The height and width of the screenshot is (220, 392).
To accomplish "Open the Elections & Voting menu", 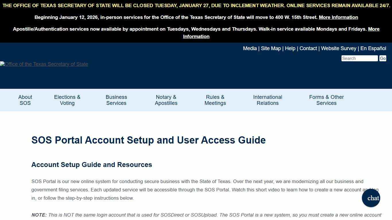I will pos(67,100).
